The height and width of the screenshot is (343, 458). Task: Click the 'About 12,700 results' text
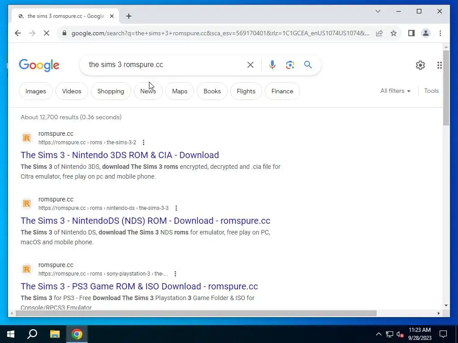(71, 117)
